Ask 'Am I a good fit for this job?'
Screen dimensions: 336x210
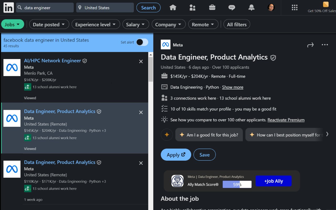point(209,135)
